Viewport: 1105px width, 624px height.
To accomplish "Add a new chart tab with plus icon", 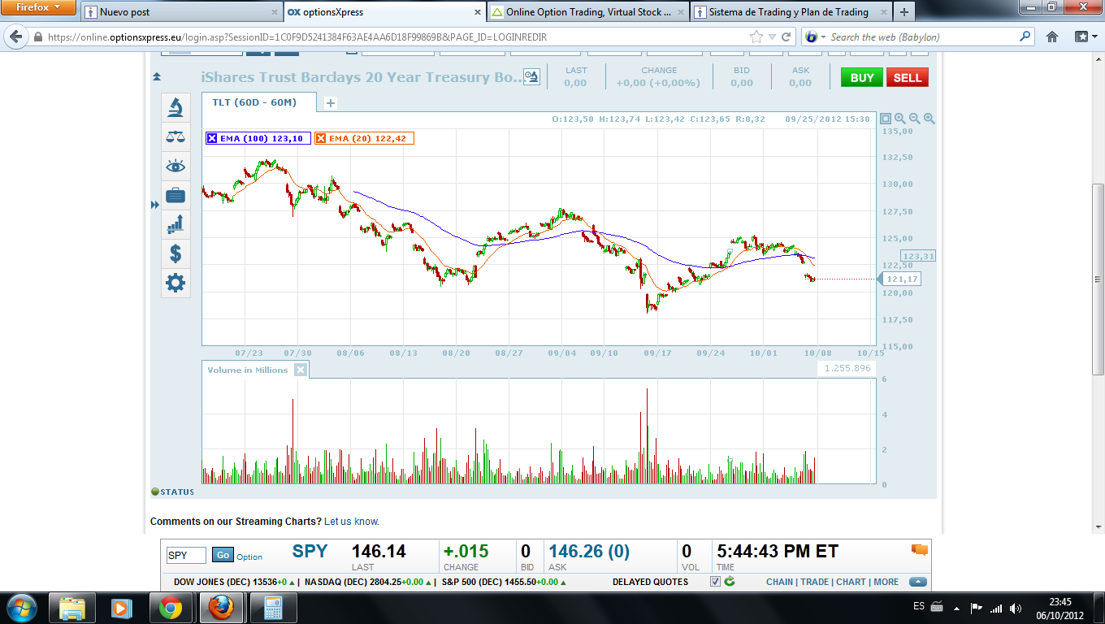I will click(331, 103).
